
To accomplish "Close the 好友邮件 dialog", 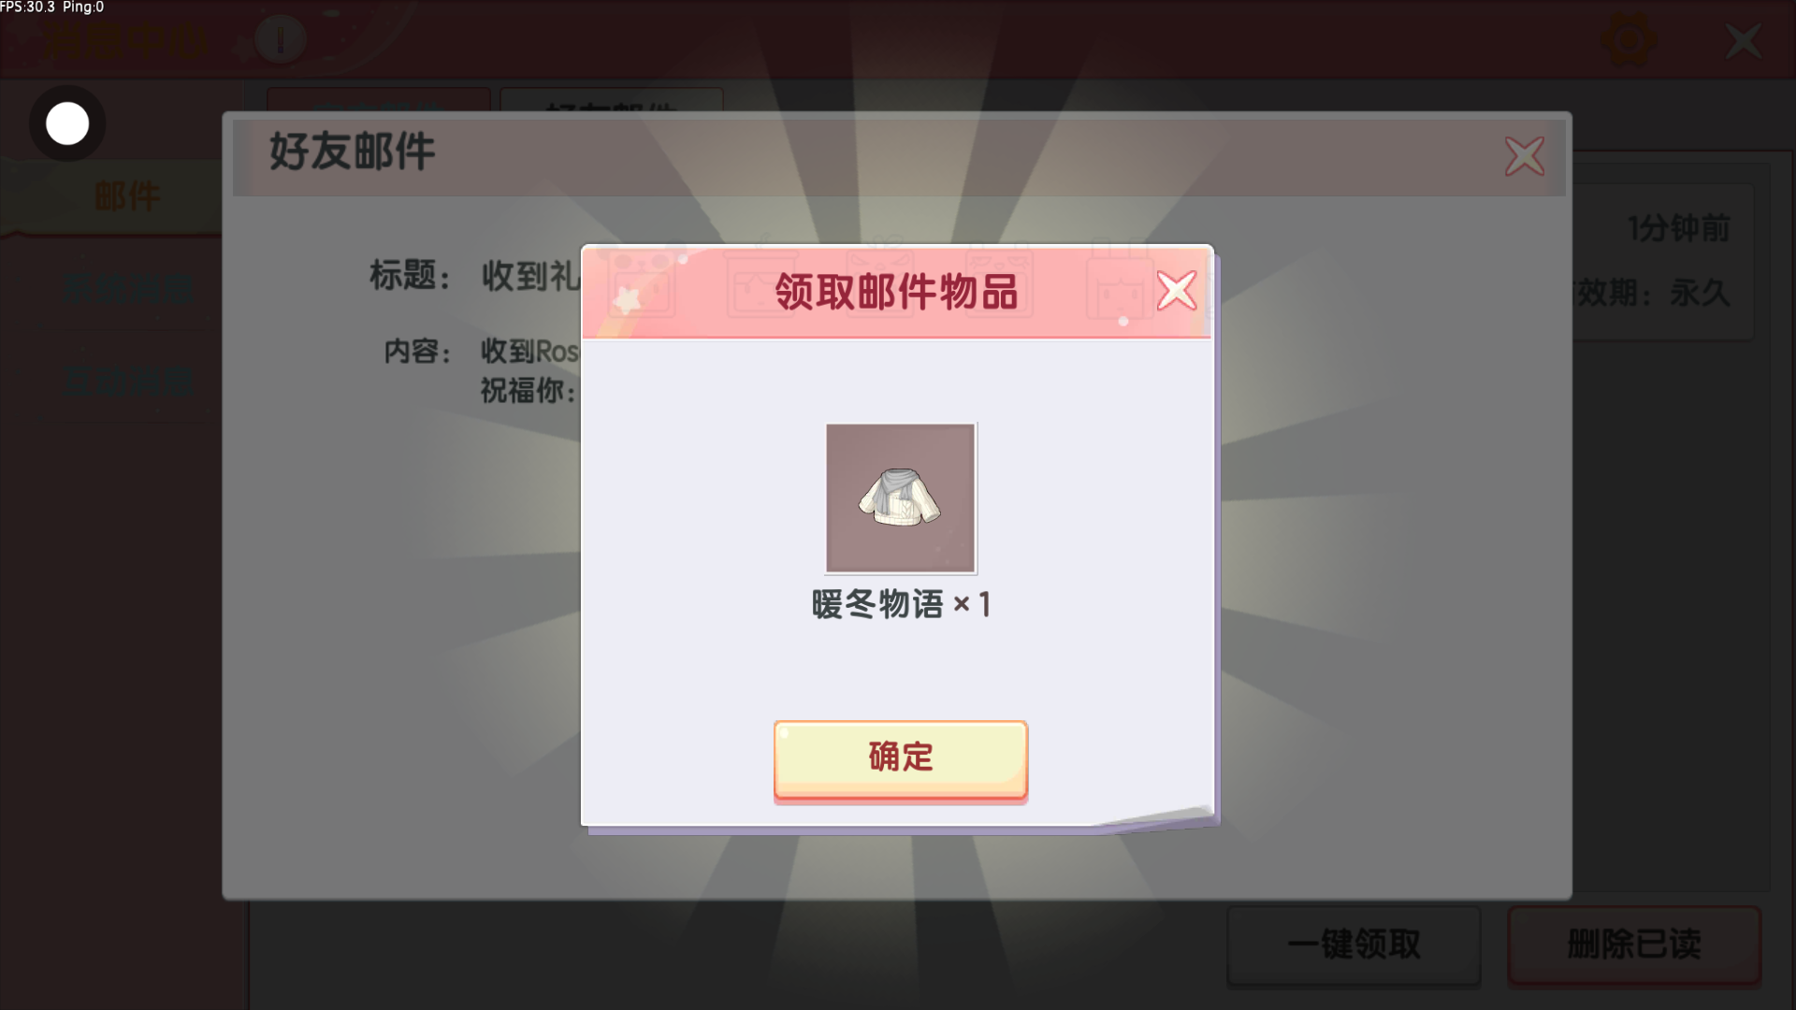I will coord(1525,156).
